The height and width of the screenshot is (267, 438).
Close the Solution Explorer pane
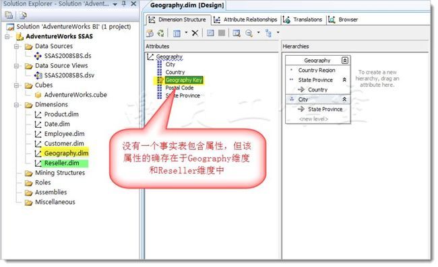tap(133, 4)
